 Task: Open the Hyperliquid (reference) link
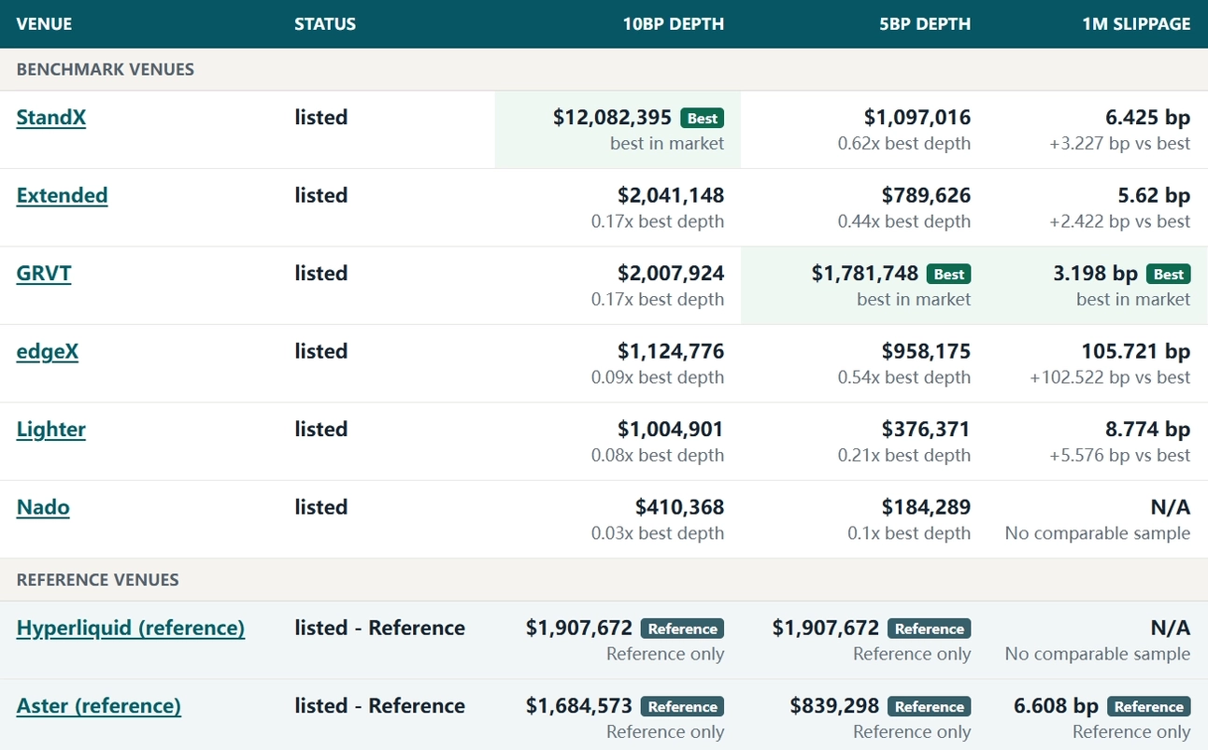point(131,628)
